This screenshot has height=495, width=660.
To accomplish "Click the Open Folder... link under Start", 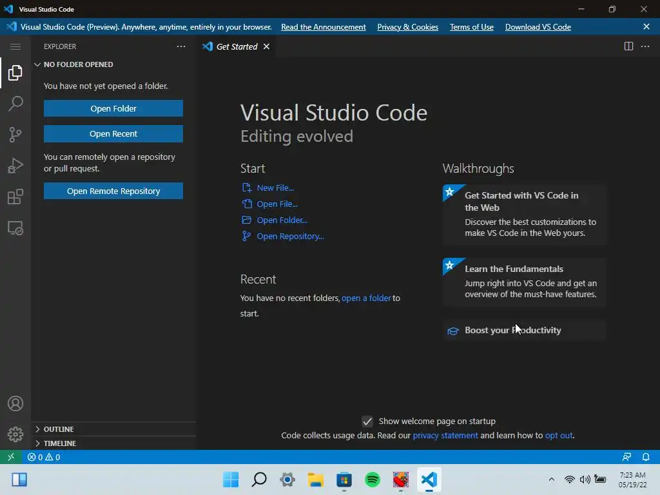I will [x=282, y=220].
